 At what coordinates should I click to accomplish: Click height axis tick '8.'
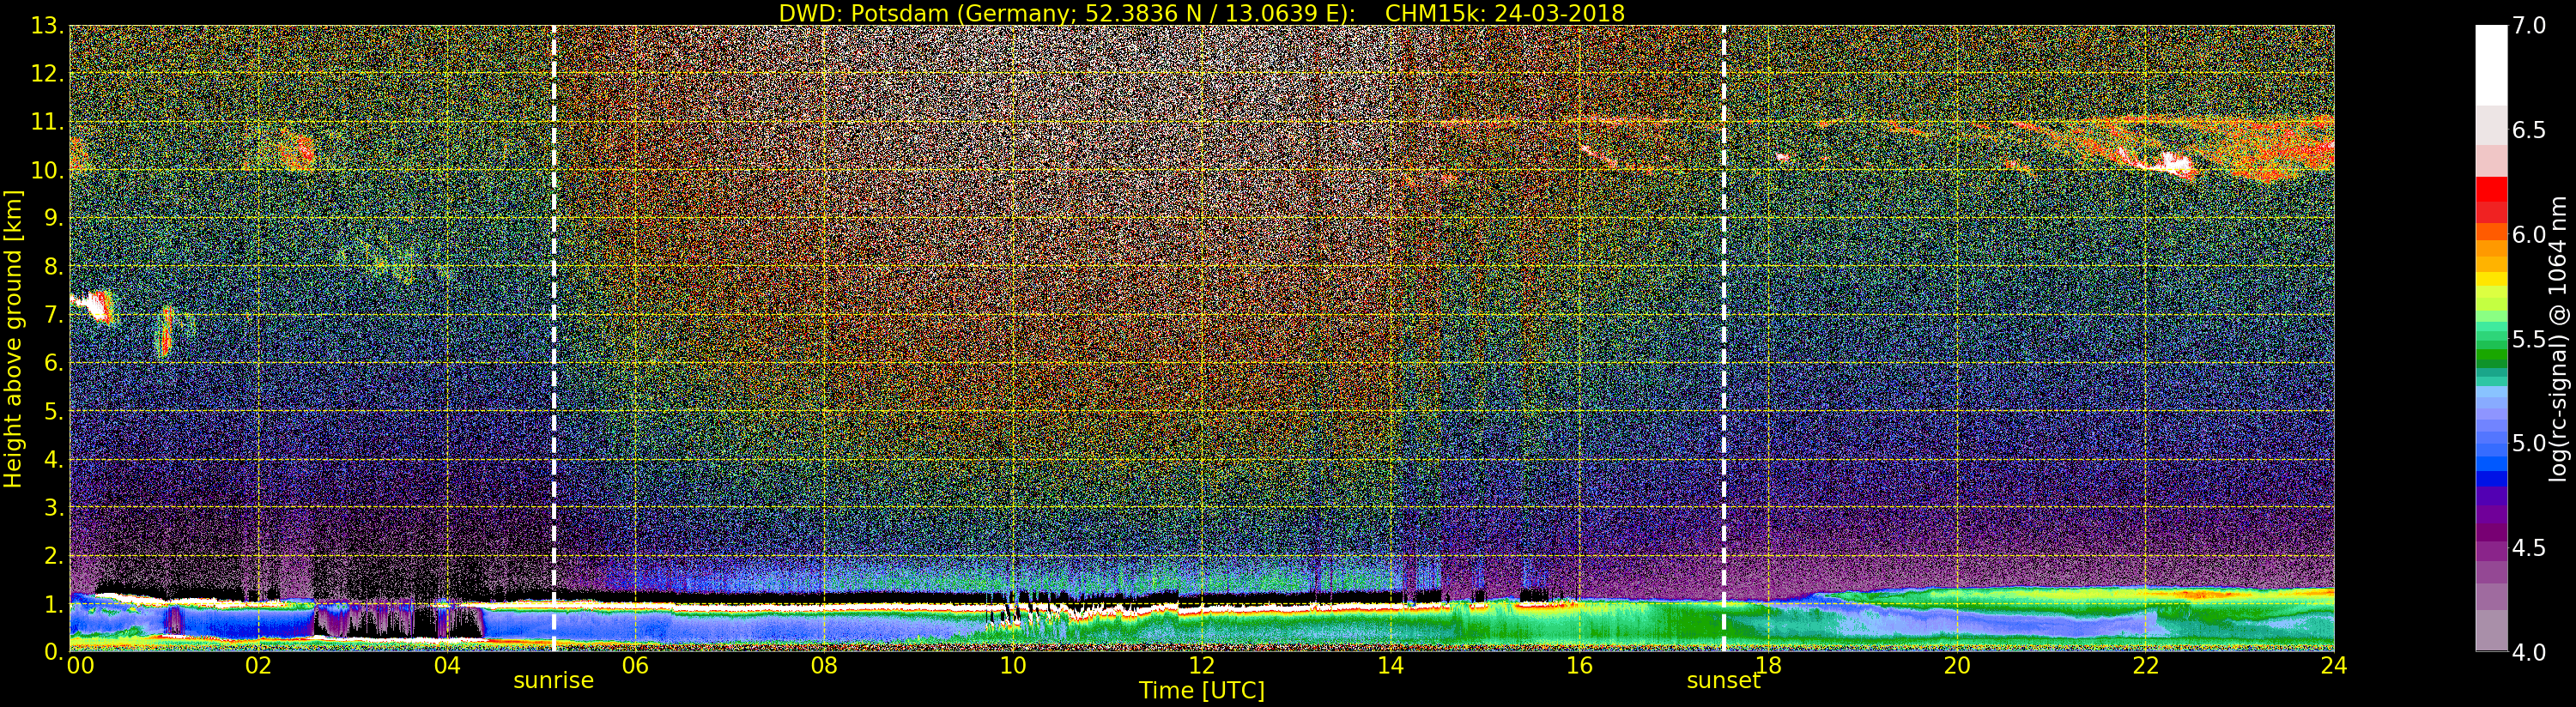click(x=53, y=267)
